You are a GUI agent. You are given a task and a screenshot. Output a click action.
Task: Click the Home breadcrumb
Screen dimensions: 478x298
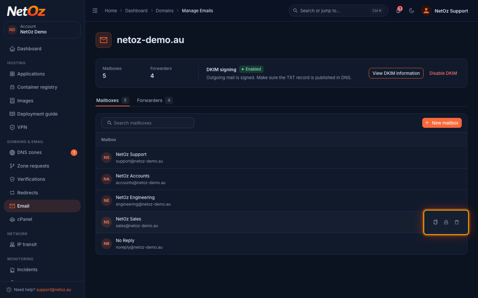[x=111, y=11]
